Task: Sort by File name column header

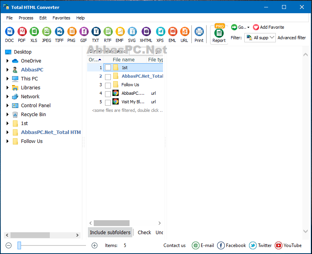Action: (125, 59)
